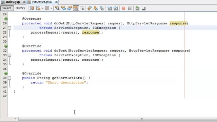The height and width of the screenshot is (122, 217).
Task: Click the doGet method name
Action: coord(60,23)
